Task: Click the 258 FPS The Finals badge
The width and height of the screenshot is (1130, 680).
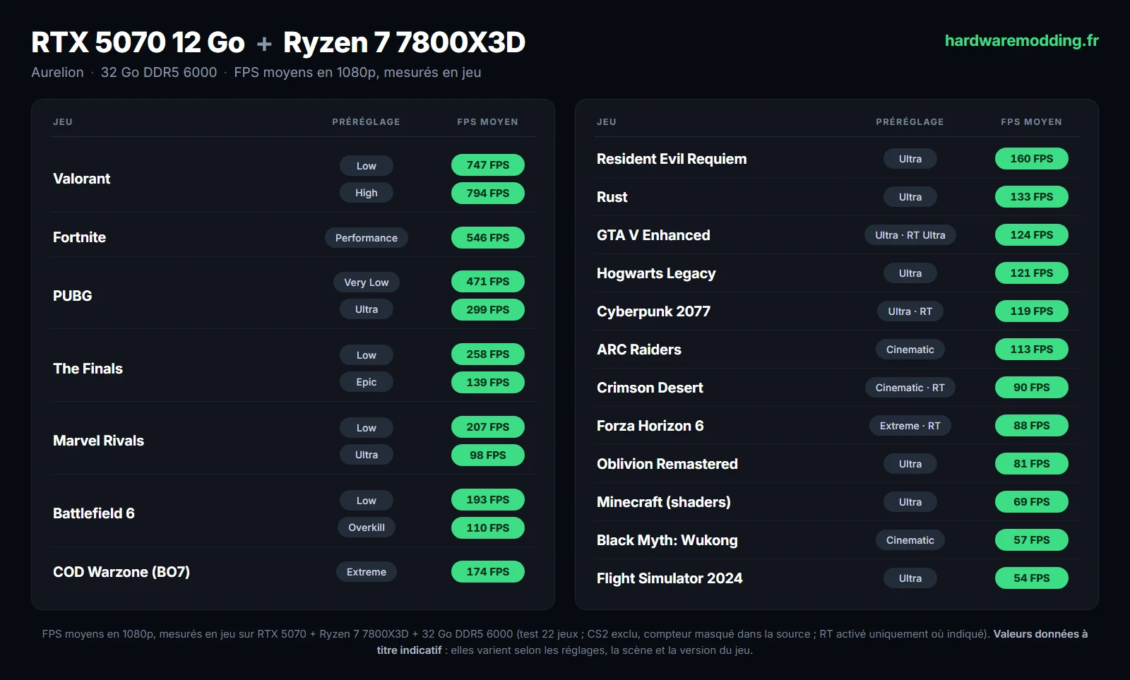Action: (x=488, y=354)
